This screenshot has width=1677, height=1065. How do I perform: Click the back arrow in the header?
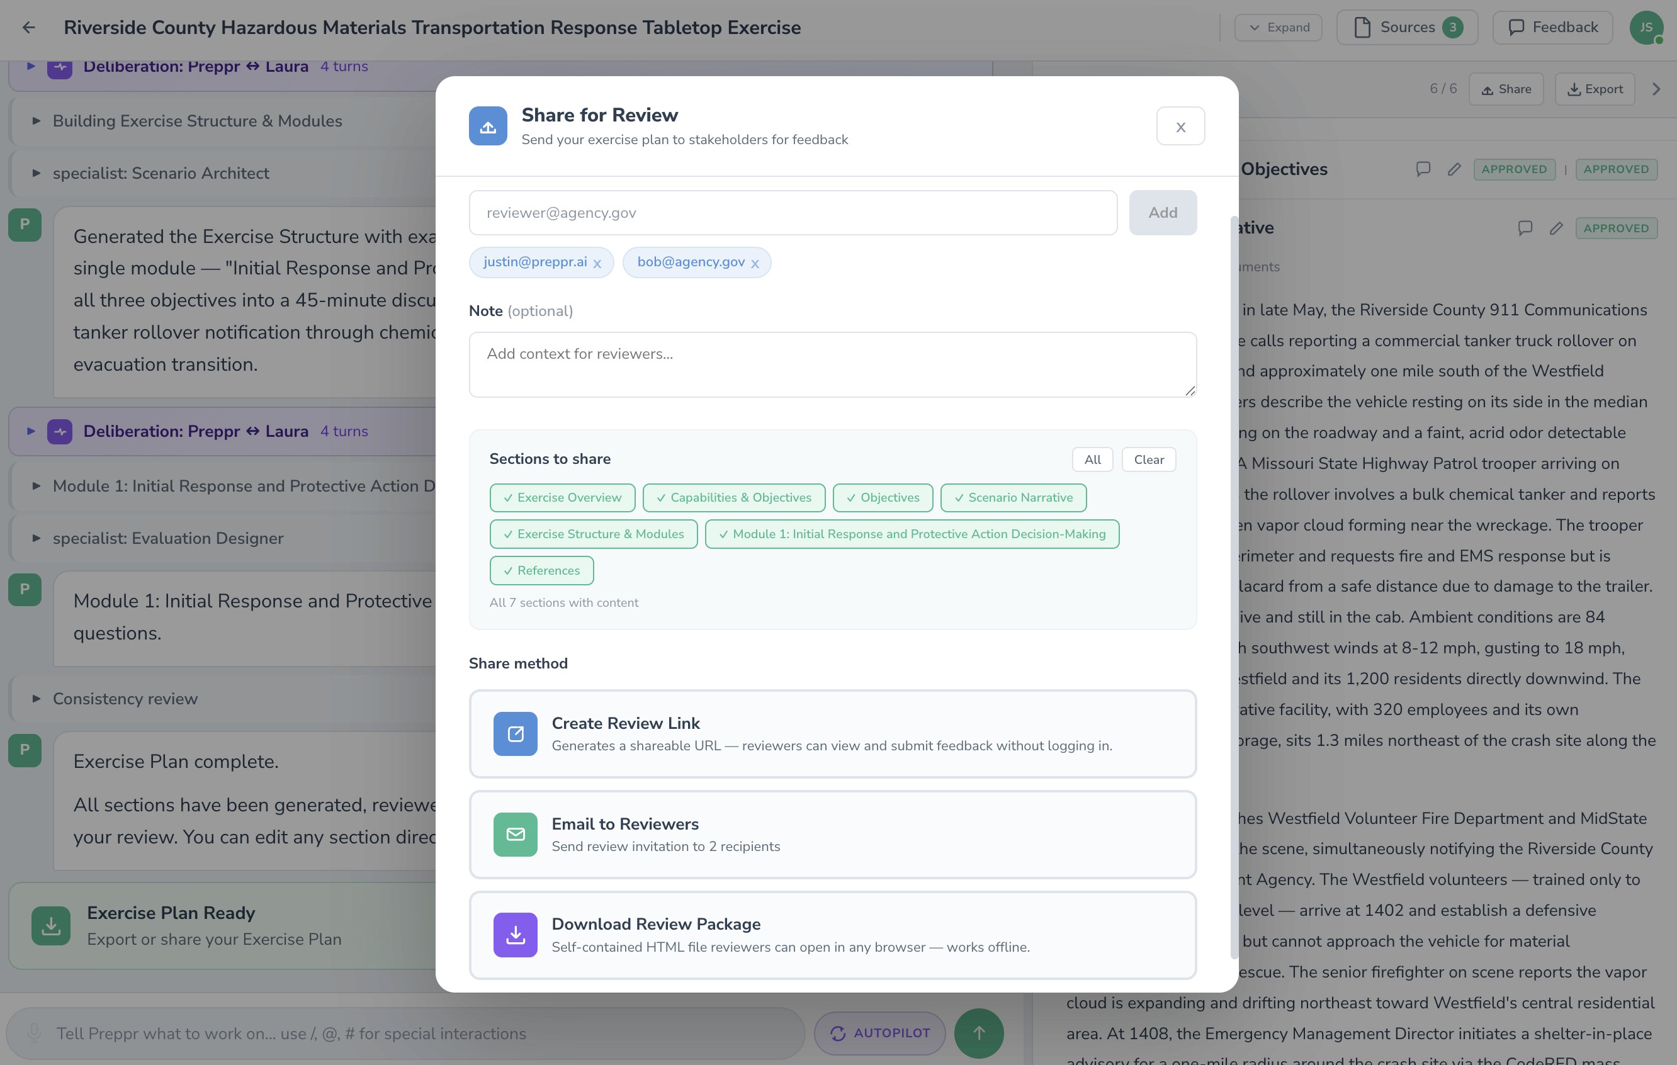[28, 27]
